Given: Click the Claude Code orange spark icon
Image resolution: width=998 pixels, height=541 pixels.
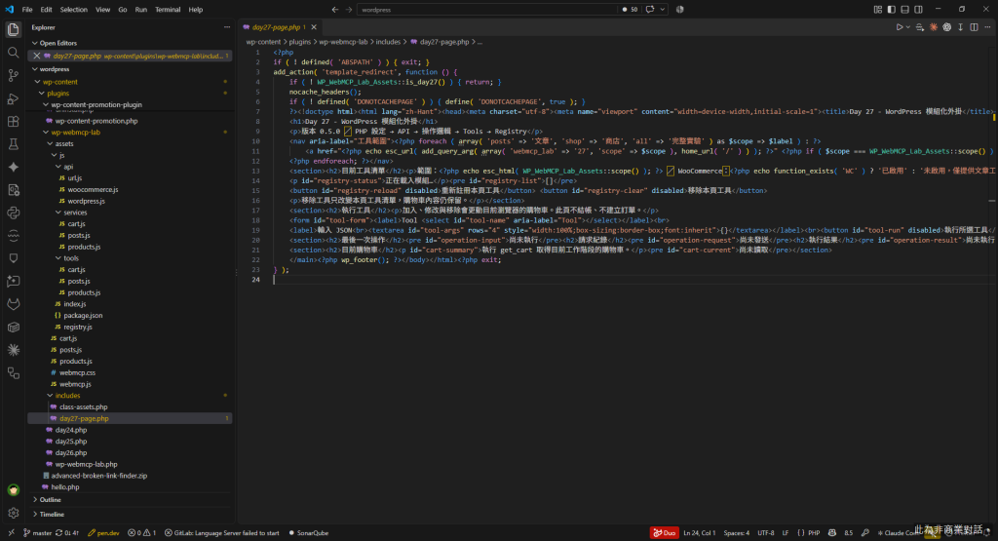Looking at the screenshot, I should [934, 27].
